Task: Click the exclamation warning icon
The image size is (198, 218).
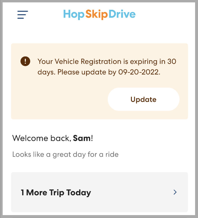Action: click(x=25, y=62)
